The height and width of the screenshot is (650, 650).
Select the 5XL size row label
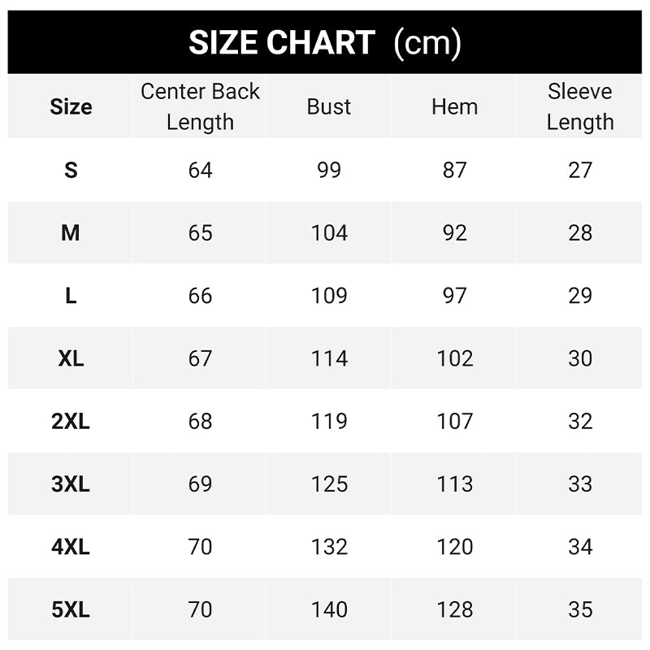[71, 609]
